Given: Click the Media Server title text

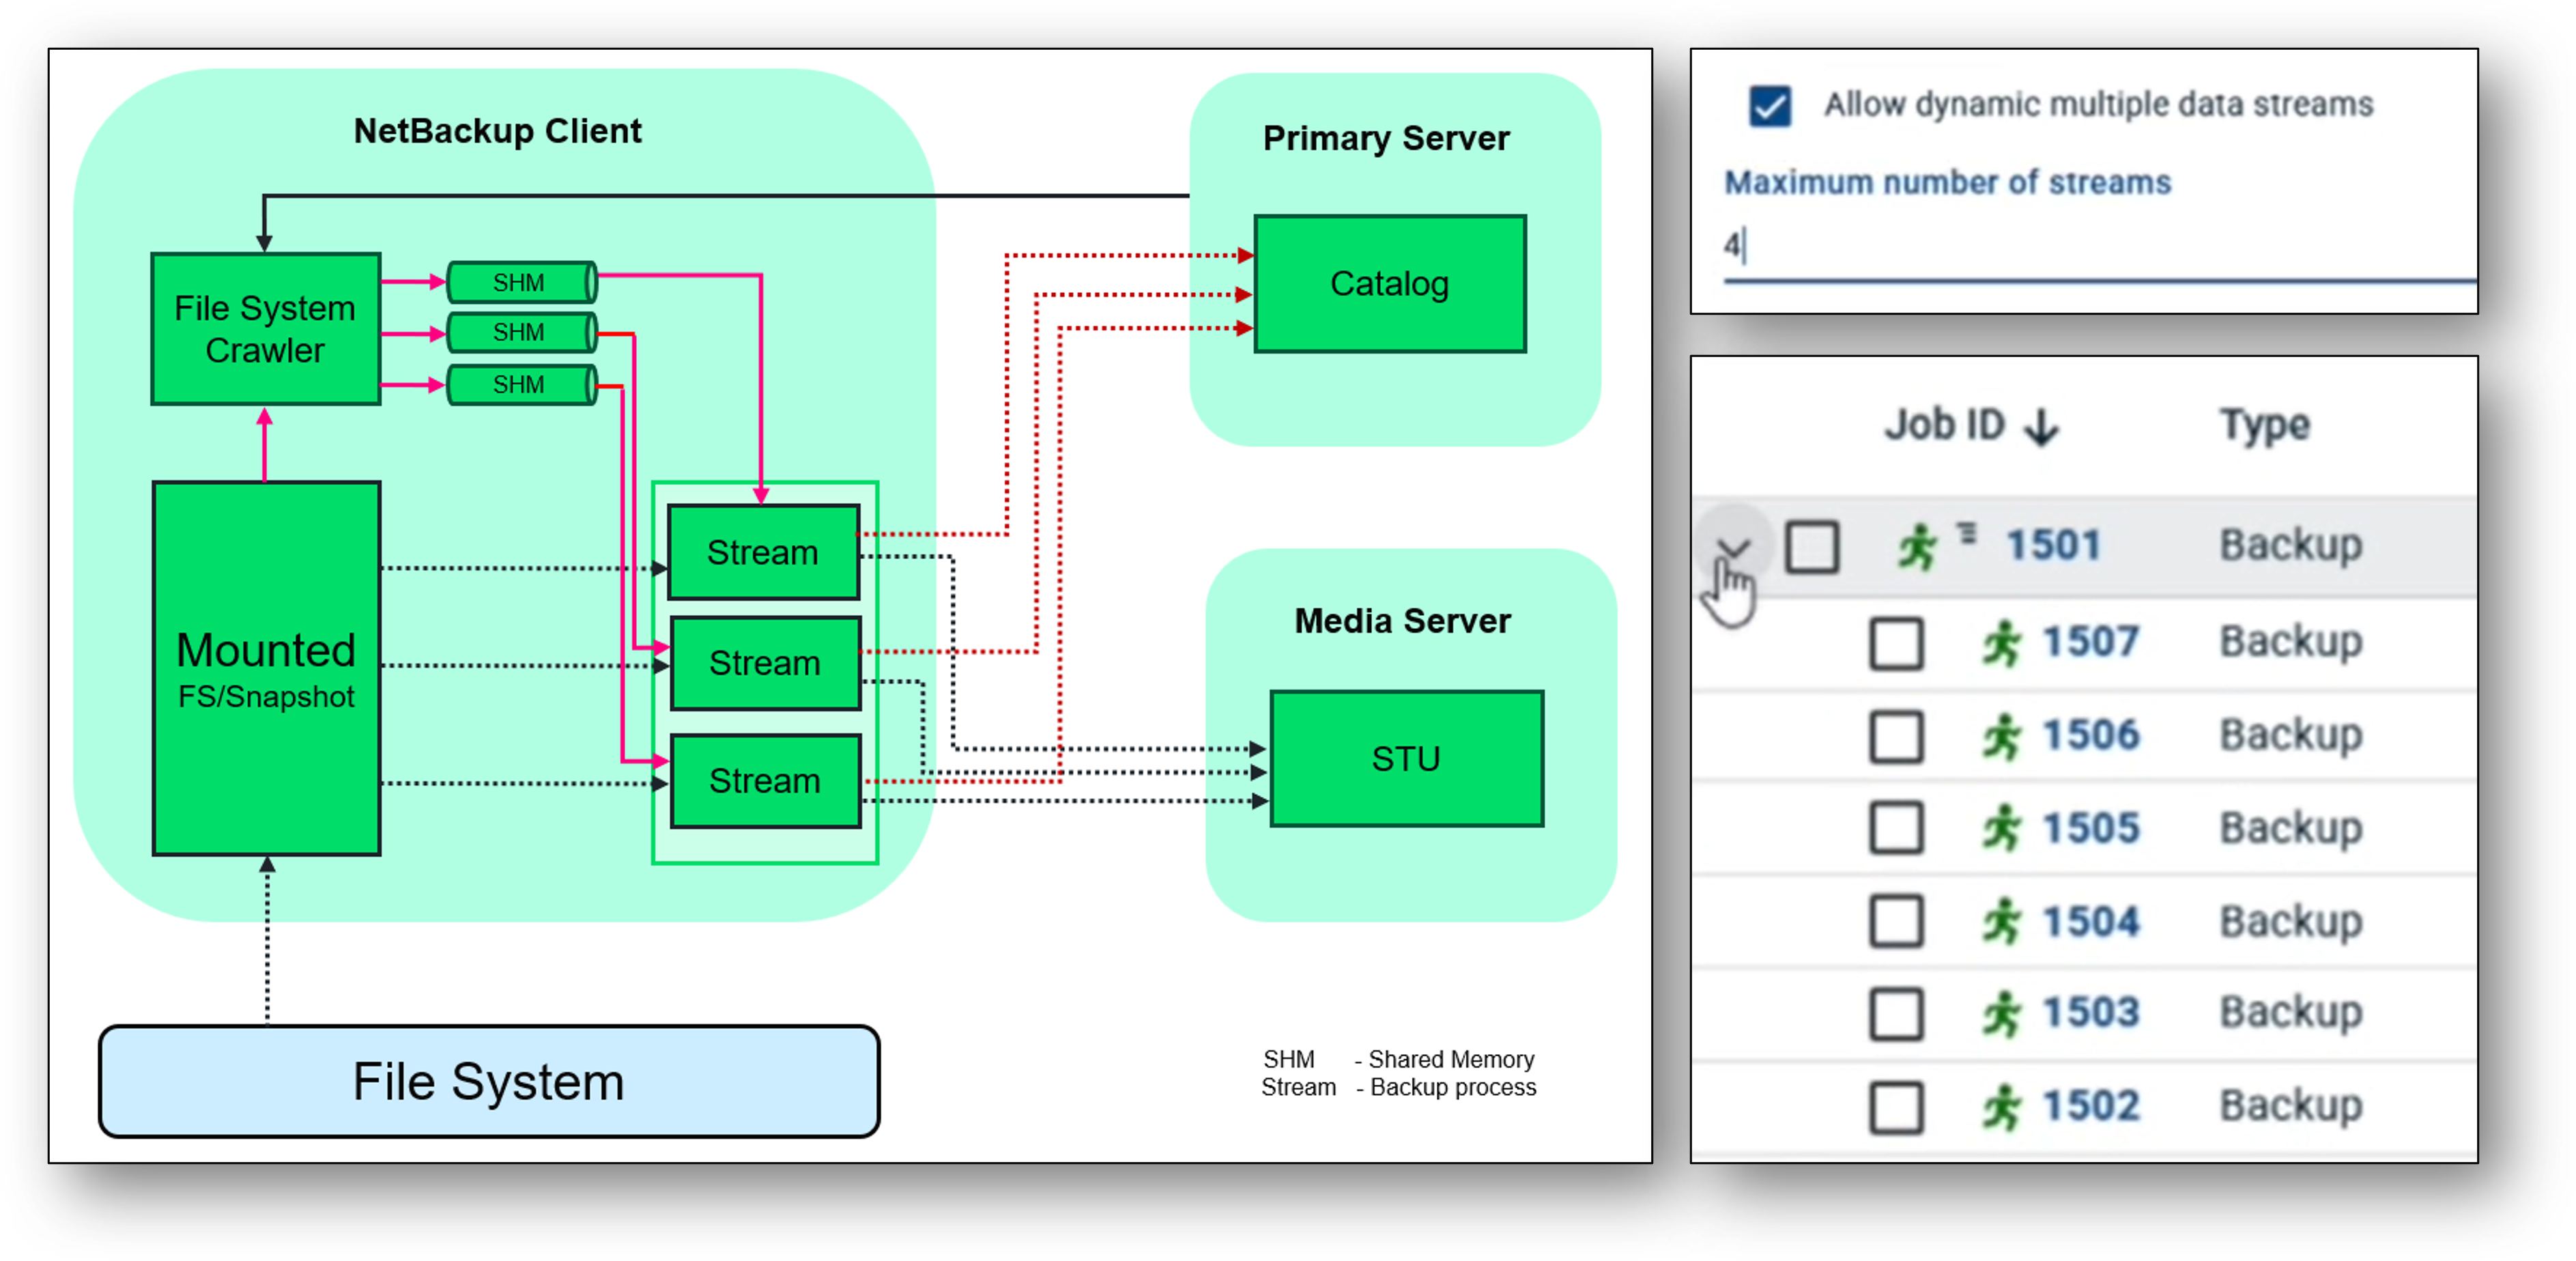Looking at the screenshot, I should click(1402, 621).
